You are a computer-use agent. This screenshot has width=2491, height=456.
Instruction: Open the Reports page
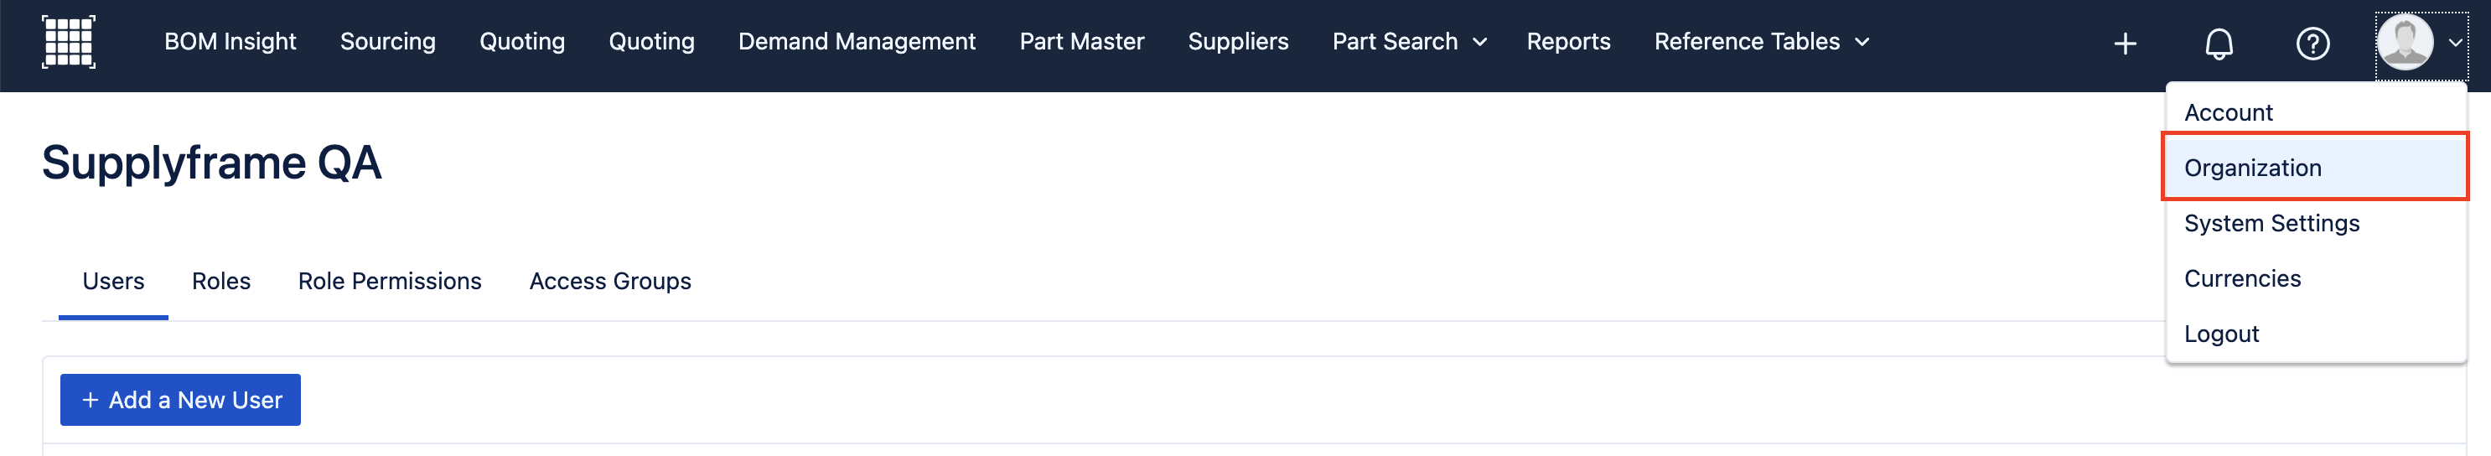click(x=1567, y=42)
